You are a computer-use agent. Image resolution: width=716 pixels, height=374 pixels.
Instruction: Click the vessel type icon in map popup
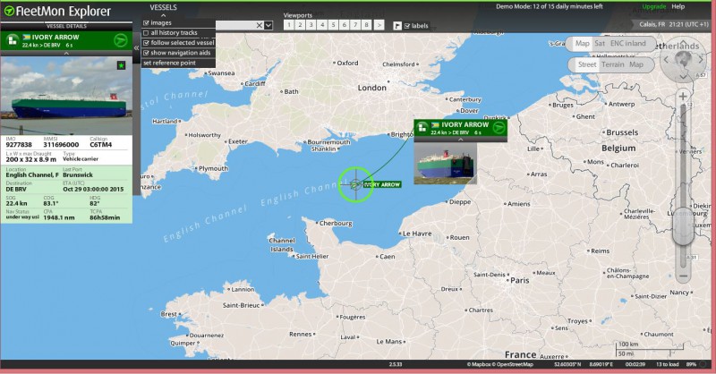click(422, 127)
